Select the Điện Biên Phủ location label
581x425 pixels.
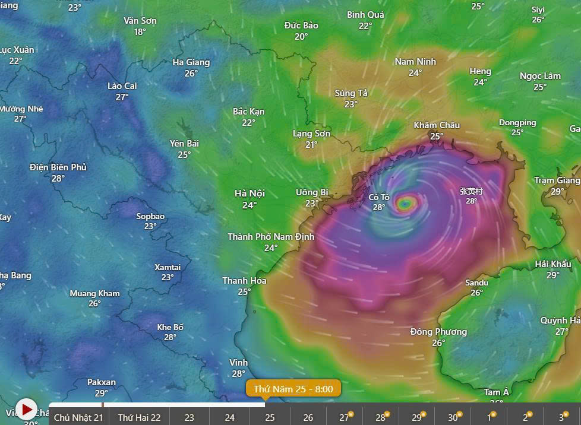click(x=58, y=173)
